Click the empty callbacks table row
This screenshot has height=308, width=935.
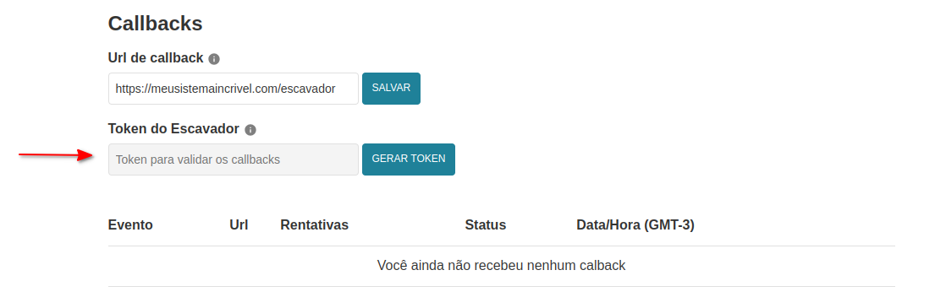pos(502,266)
